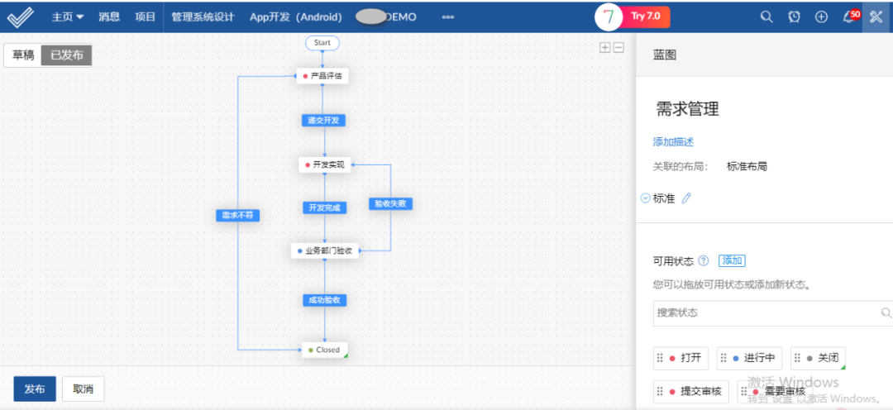
Task: Click the help question mark beside 可用状态
Action: click(x=704, y=261)
